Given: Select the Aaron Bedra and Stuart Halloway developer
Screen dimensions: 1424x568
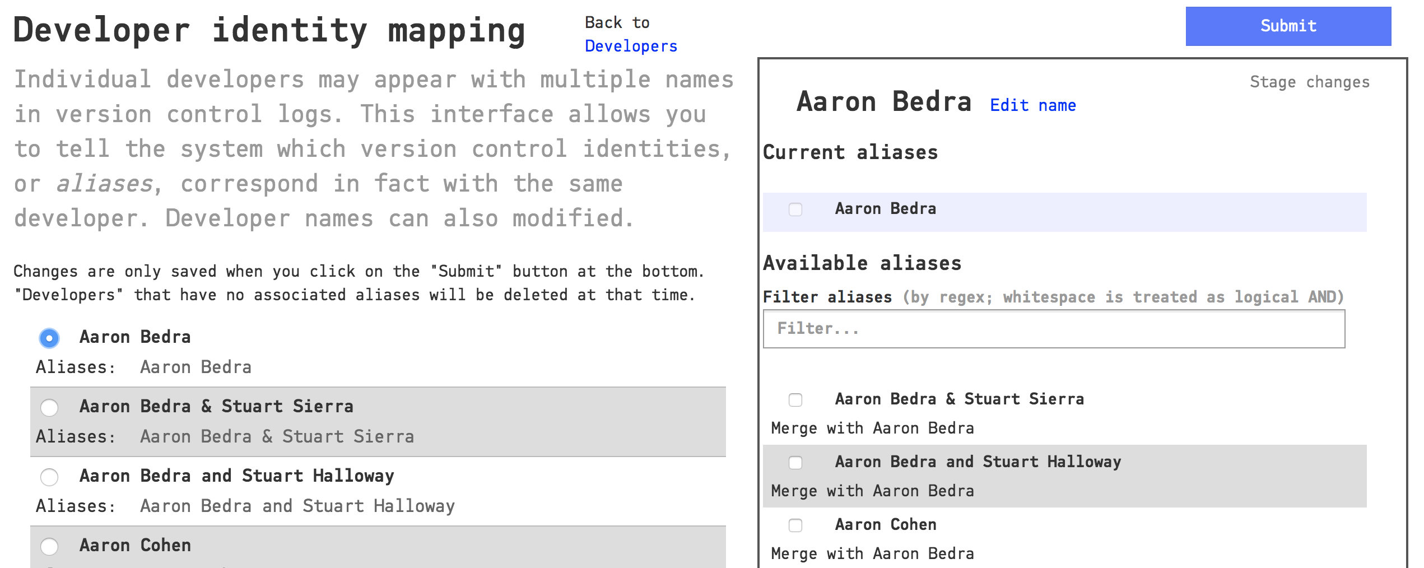Looking at the screenshot, I should tap(50, 478).
